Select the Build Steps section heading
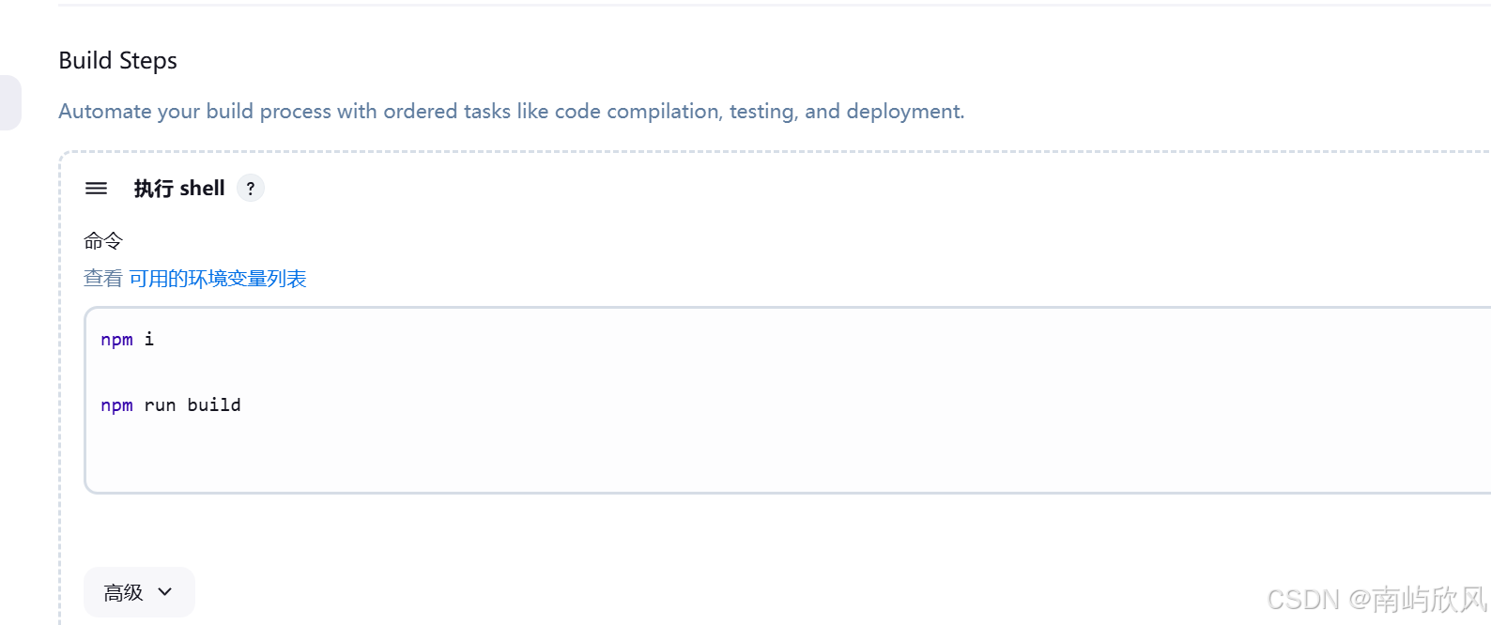Viewport: 1491px width, 625px height. [117, 61]
